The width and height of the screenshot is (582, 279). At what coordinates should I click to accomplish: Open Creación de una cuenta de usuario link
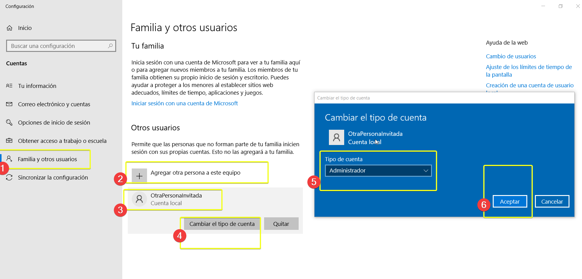530,85
